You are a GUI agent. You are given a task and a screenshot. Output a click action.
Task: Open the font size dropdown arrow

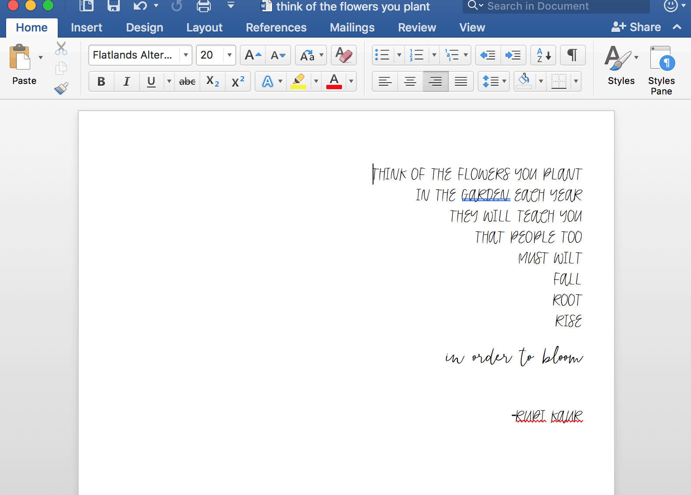pos(230,55)
